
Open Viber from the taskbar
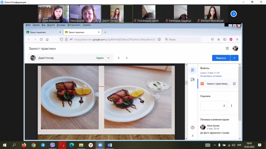[53, 145]
